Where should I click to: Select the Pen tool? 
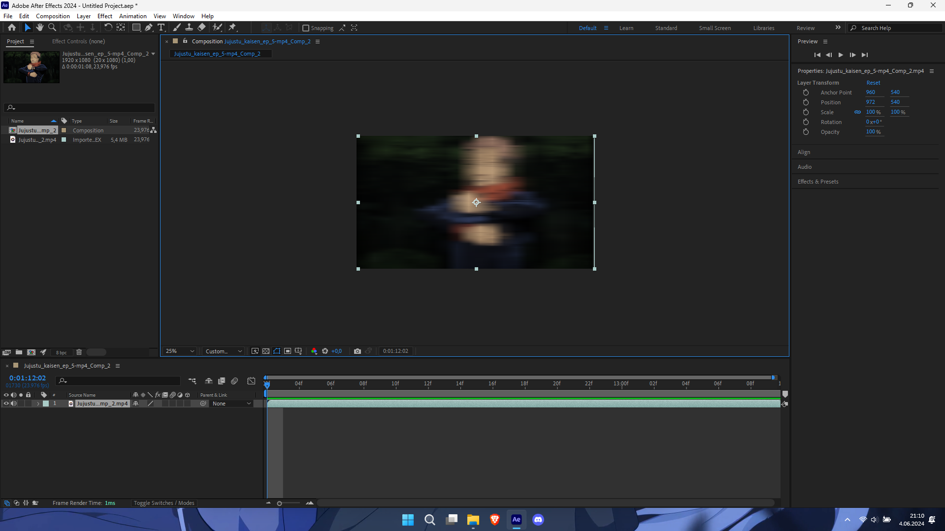tap(149, 28)
